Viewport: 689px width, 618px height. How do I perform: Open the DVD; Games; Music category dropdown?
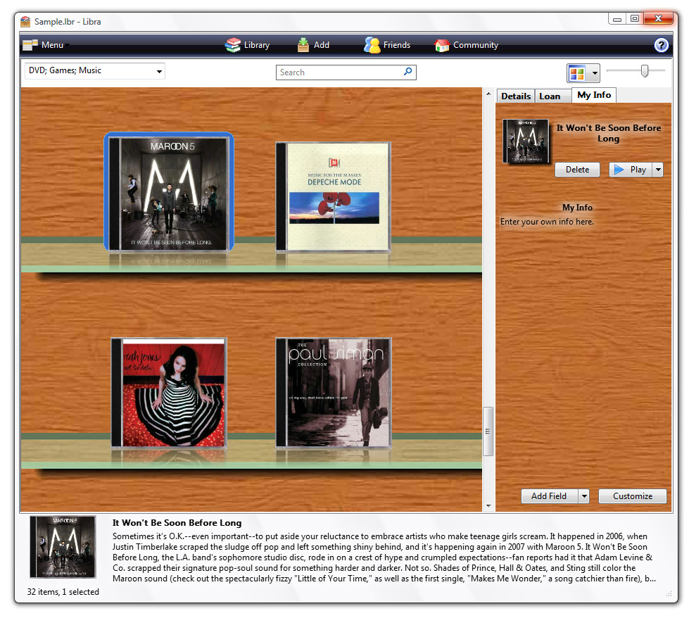click(x=95, y=71)
